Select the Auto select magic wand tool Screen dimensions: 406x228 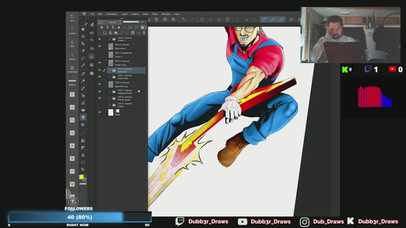[x=83, y=51]
